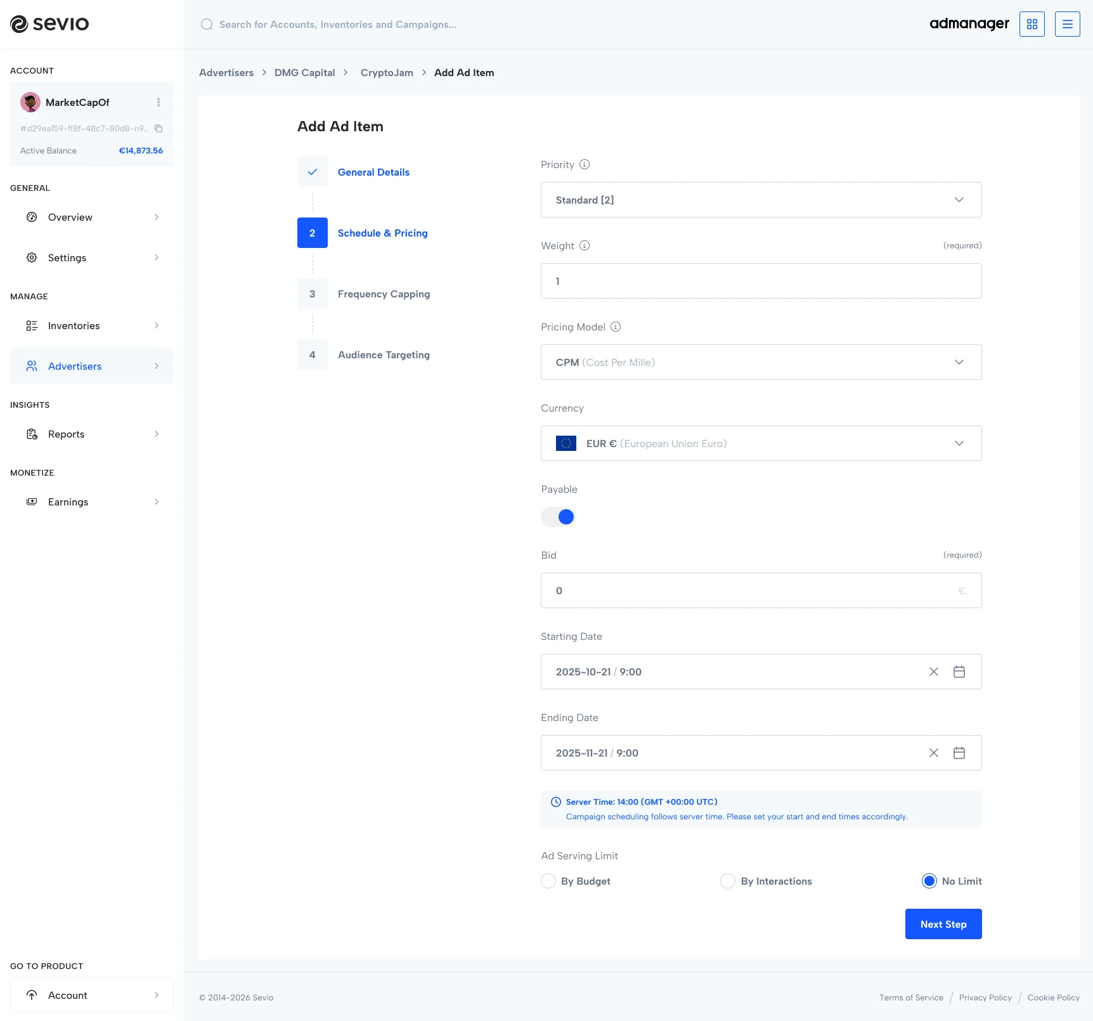
Task: Click the server time clock icon
Action: (x=556, y=802)
